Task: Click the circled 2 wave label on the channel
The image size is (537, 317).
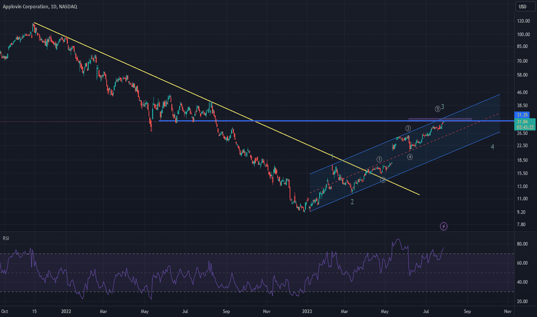Action: point(383,180)
